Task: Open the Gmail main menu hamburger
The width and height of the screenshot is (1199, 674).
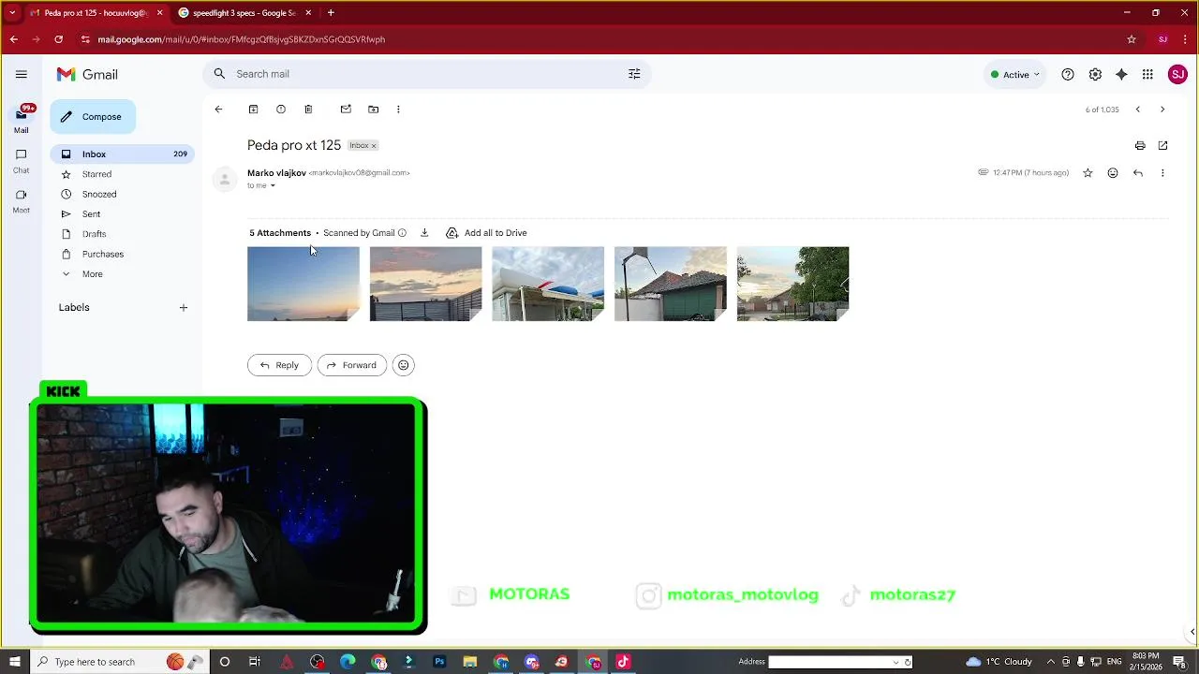Action: (x=21, y=74)
